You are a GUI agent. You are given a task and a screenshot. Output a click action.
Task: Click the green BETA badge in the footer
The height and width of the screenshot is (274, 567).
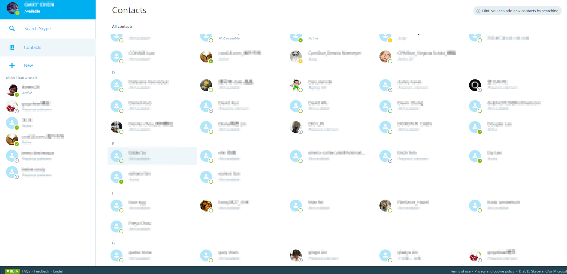click(12, 271)
